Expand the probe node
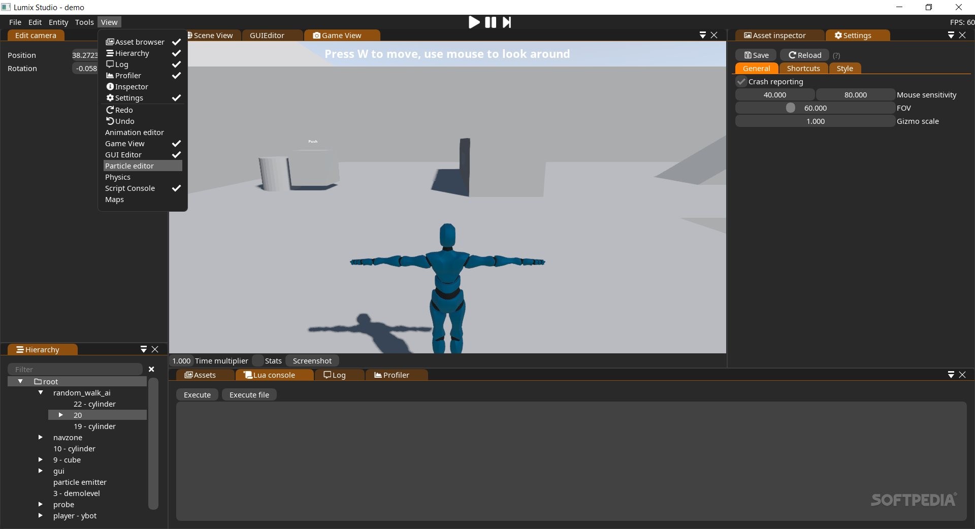 click(x=41, y=504)
